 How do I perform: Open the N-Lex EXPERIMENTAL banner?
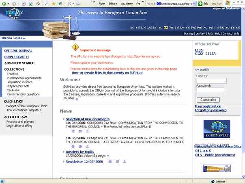[217, 129]
